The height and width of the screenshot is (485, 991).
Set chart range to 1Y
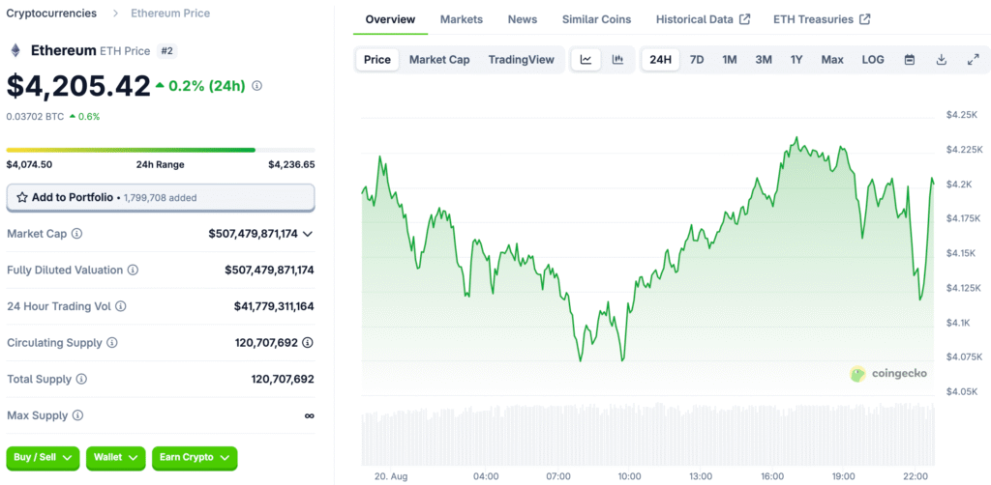[796, 60]
